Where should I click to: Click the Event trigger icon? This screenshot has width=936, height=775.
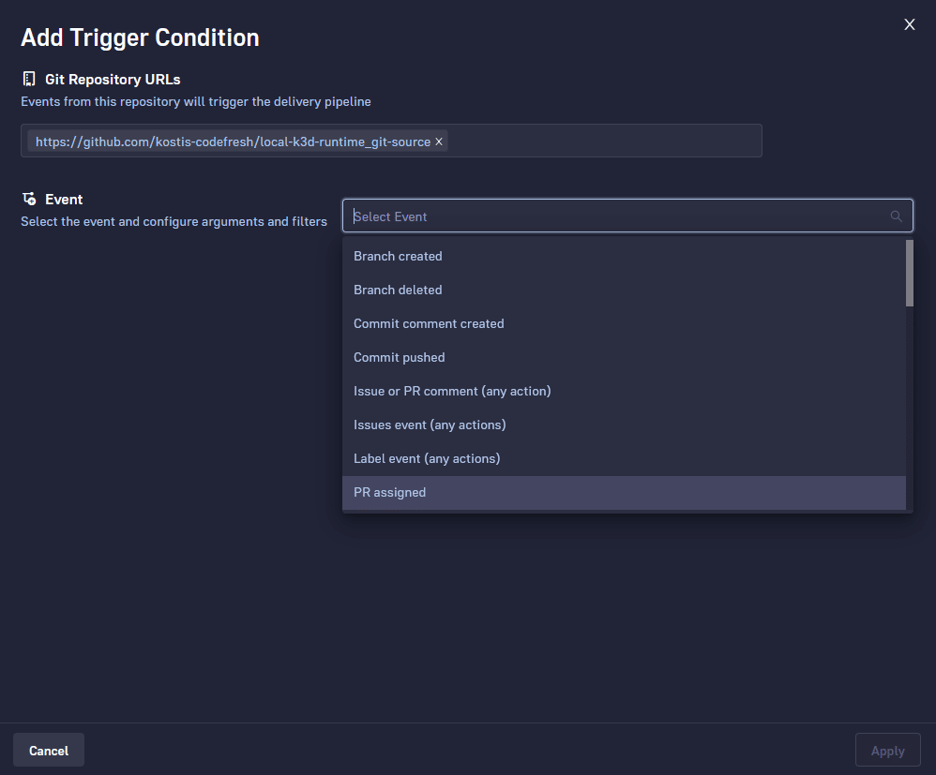pos(29,198)
